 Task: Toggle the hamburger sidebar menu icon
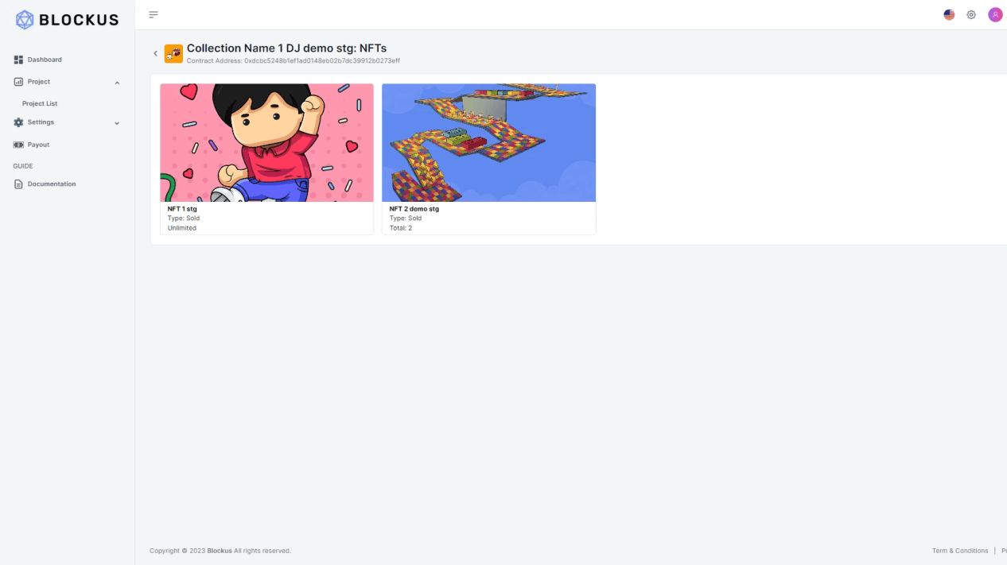click(154, 14)
